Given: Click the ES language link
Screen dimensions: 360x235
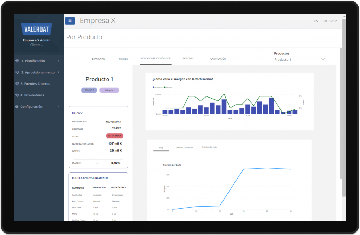Looking at the screenshot, I should (316, 21).
